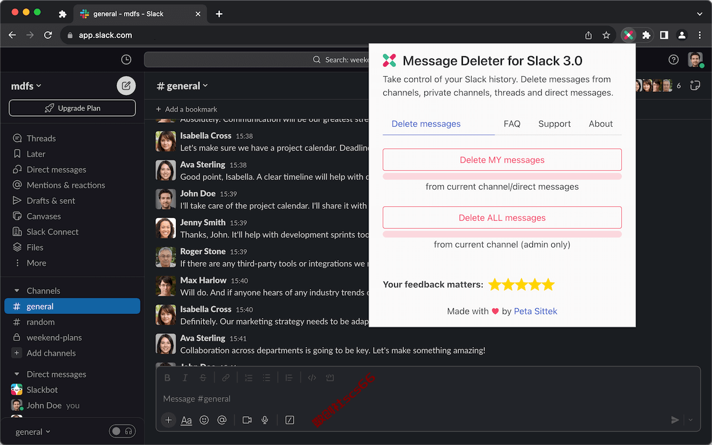This screenshot has width=712, height=445.
Task: Insert code block in composer
Action: point(330,378)
